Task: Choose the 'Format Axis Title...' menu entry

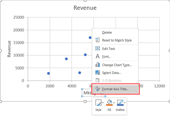Action: (x=115, y=89)
